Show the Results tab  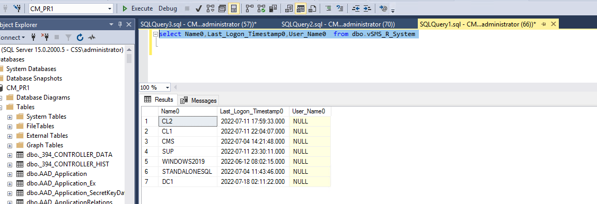point(159,100)
